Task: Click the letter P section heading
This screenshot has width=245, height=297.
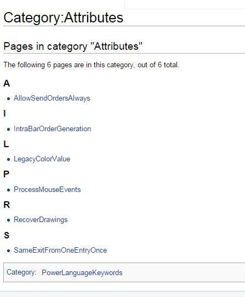Action: click(6, 174)
